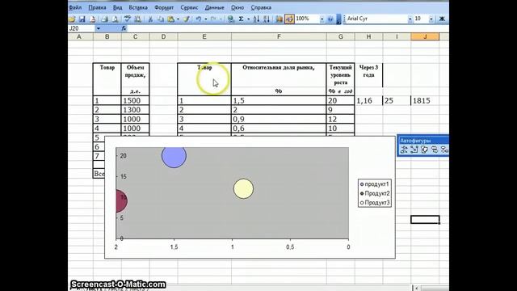Run the spelling check icon
Screen dimensions: 517x291
[128, 19]
